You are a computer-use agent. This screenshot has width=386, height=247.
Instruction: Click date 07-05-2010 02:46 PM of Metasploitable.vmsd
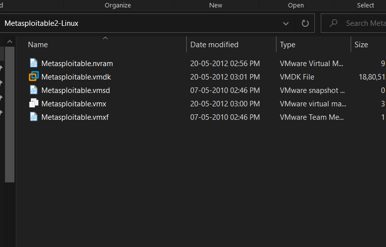pyautogui.click(x=225, y=90)
